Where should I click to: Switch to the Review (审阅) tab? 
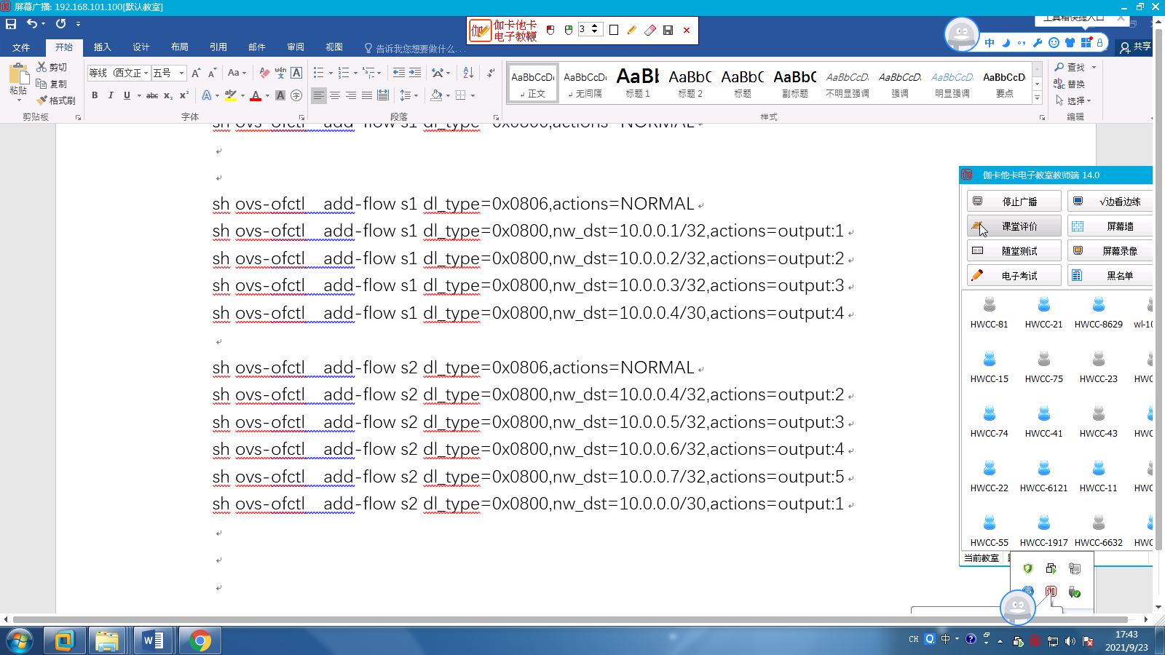click(x=296, y=47)
